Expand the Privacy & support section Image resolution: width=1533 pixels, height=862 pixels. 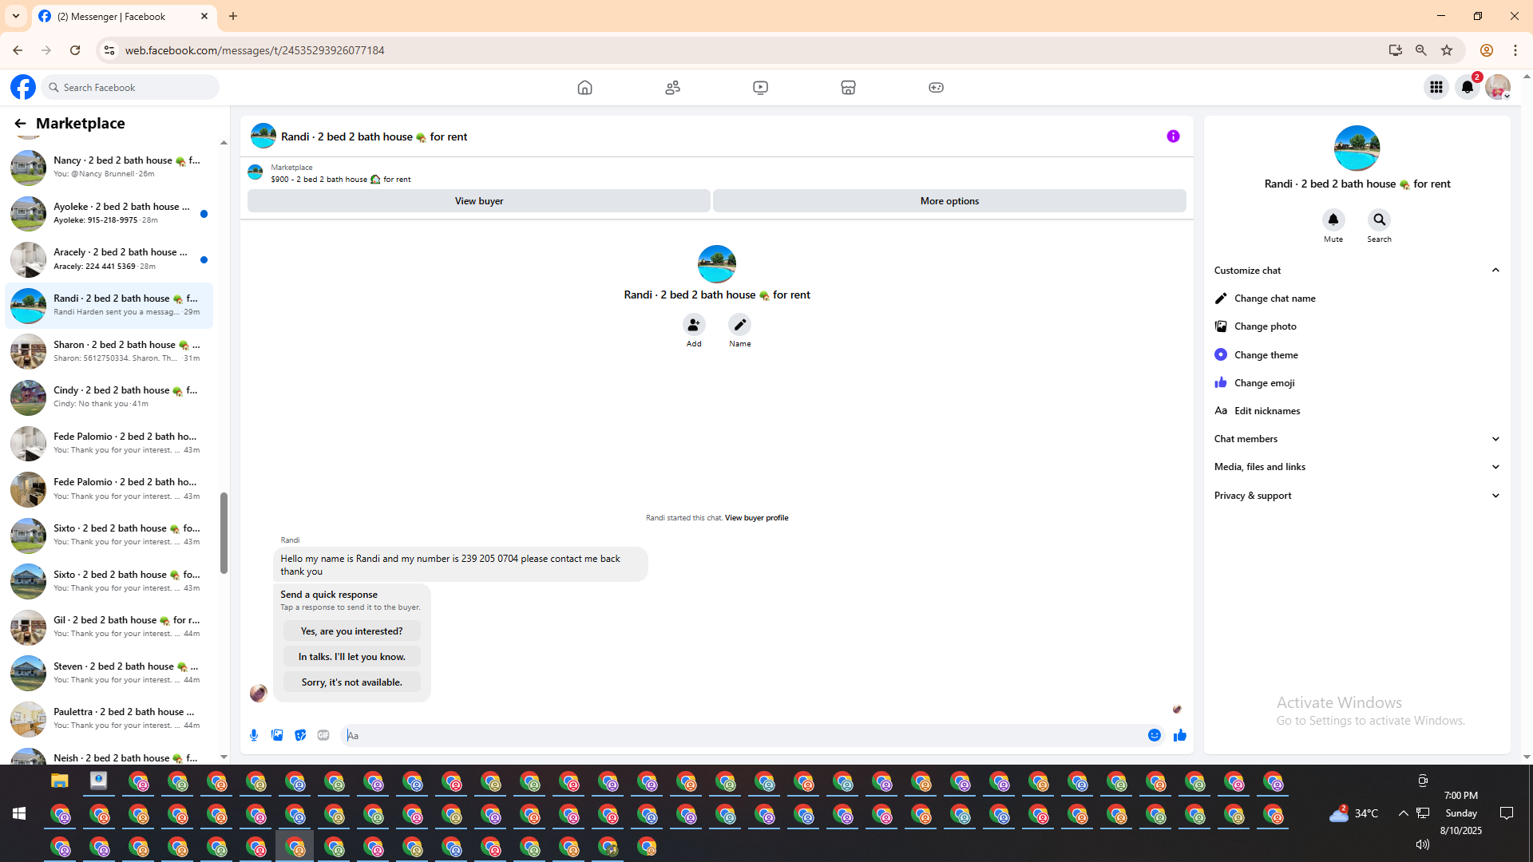pos(1495,496)
